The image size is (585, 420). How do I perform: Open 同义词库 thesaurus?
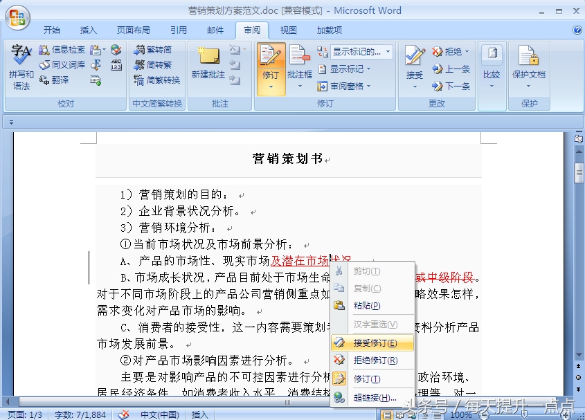point(62,65)
